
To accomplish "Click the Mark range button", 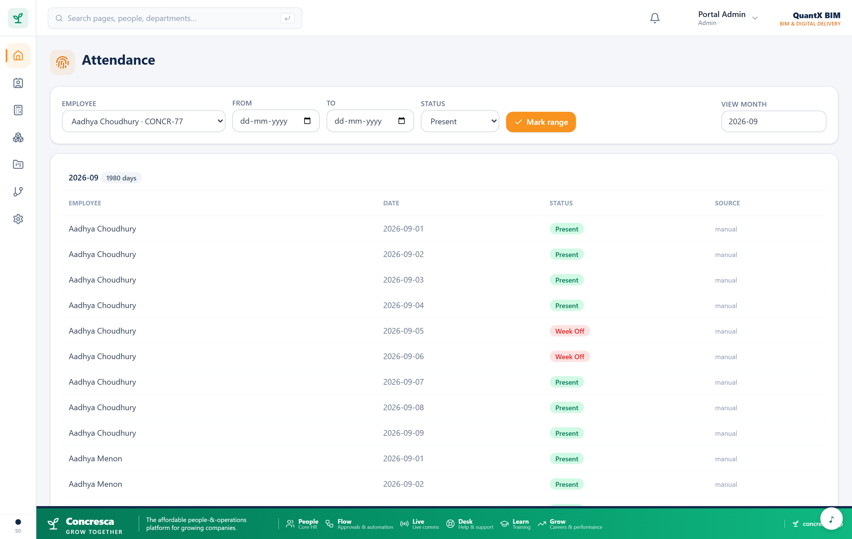I will tap(541, 122).
